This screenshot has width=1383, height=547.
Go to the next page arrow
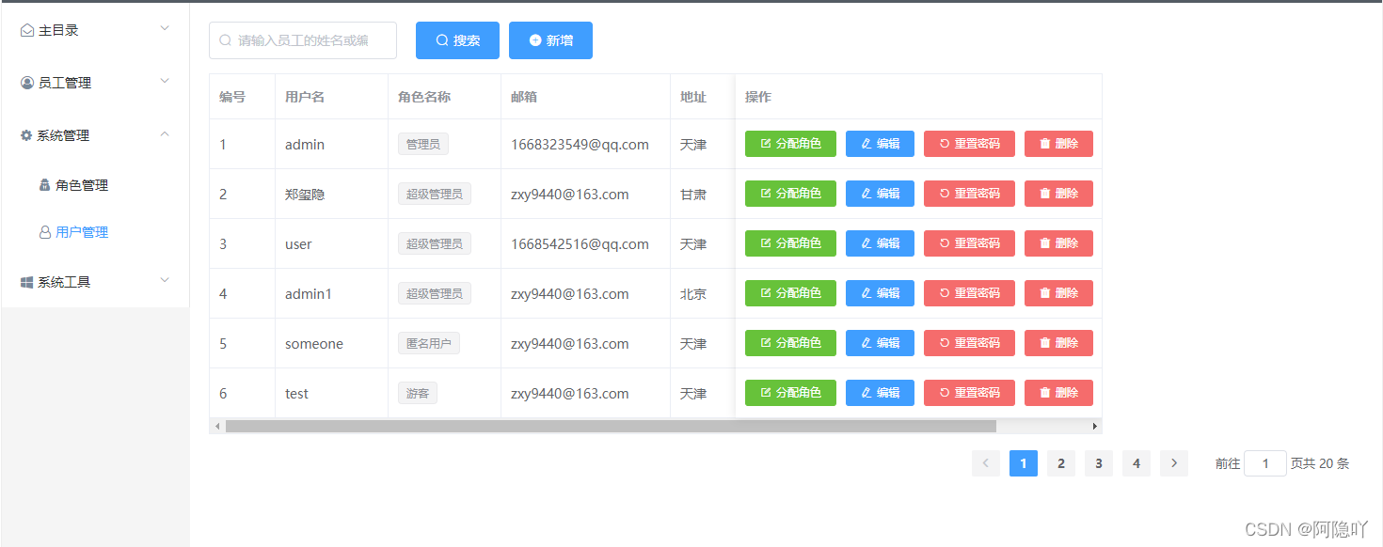1174,463
